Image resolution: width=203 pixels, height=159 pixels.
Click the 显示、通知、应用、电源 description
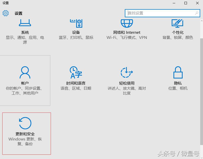(25, 40)
